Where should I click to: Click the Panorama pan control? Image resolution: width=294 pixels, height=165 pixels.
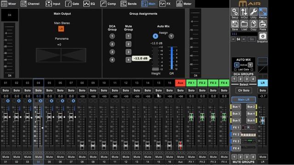61,55
